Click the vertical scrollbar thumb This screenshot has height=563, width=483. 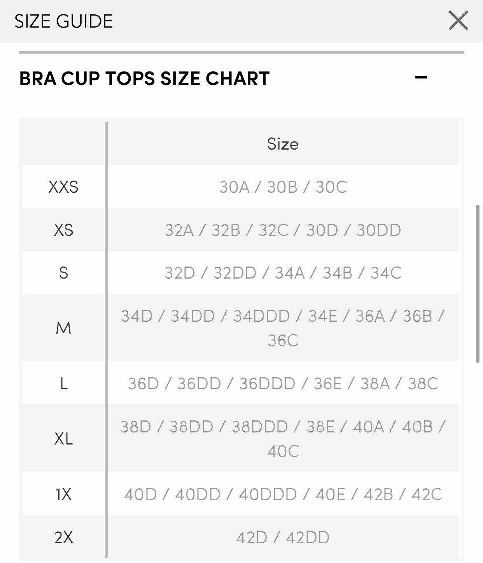[x=478, y=284]
